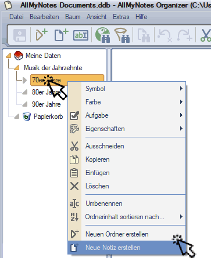Click the undo arrow toolbar icon
211x258 pixels.
[x=164, y=35]
